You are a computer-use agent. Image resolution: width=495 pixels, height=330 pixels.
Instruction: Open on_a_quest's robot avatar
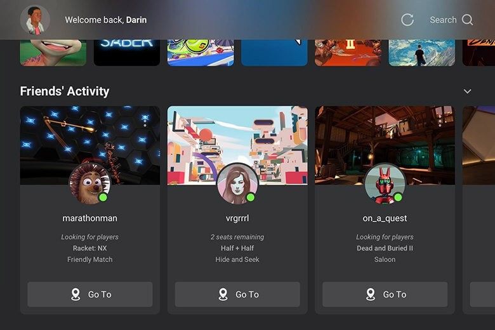pyautogui.click(x=385, y=183)
